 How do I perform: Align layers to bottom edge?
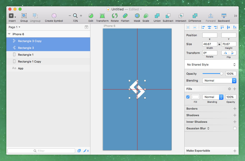[235, 27]
